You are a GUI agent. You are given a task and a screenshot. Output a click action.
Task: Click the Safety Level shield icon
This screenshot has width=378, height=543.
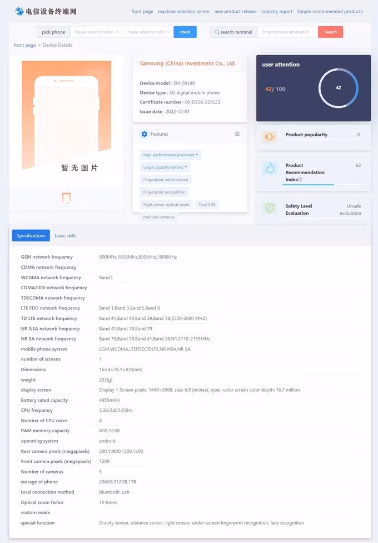[269, 208]
